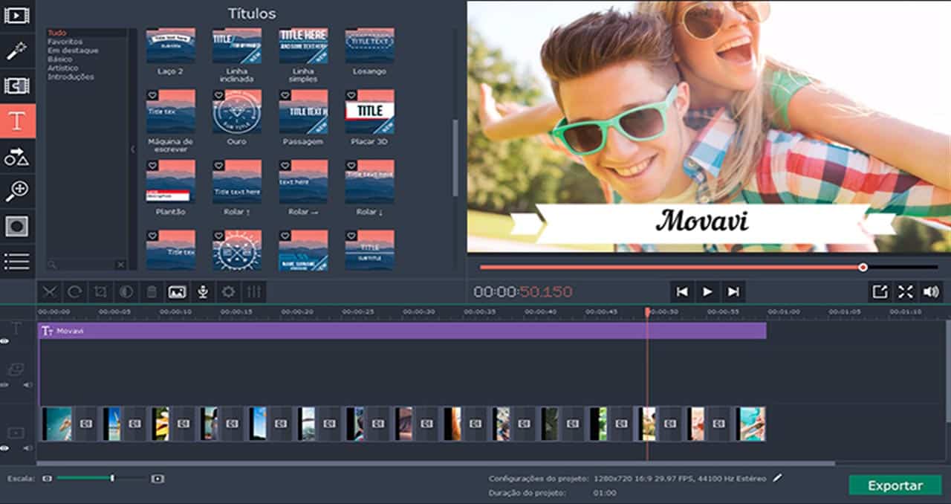Image resolution: width=951 pixels, height=504 pixels.
Task: Favorite the Placar 3D title heart
Action: coord(351,95)
